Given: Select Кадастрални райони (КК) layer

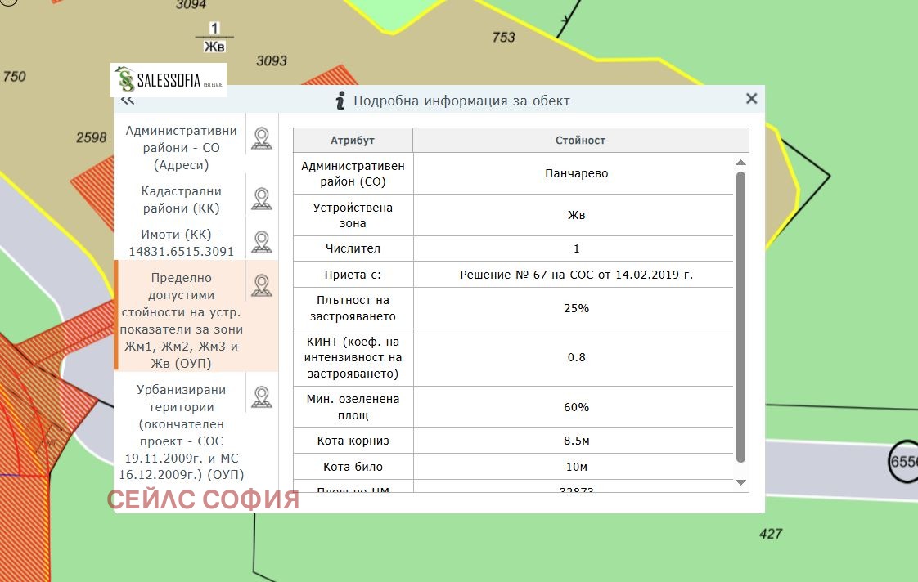Looking at the screenshot, I should 181,199.
